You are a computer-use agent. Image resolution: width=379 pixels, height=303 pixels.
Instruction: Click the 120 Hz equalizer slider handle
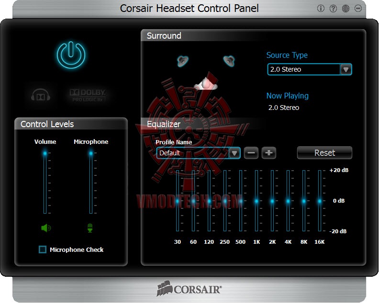(x=209, y=201)
